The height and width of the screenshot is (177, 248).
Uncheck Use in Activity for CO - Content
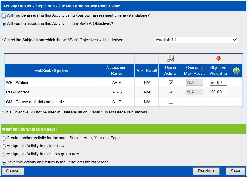(171, 92)
